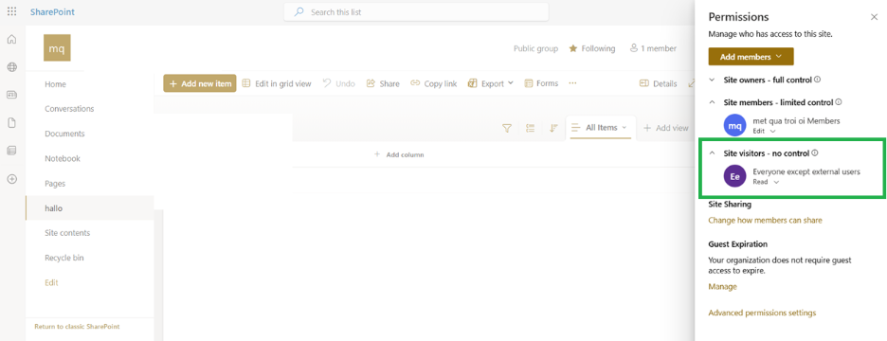Click the mq members group avatar
This screenshot has height=341, width=887.
pyautogui.click(x=734, y=126)
